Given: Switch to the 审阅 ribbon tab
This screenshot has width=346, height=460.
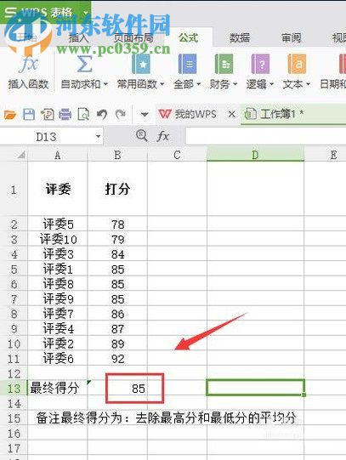Looking at the screenshot, I should coord(292,38).
